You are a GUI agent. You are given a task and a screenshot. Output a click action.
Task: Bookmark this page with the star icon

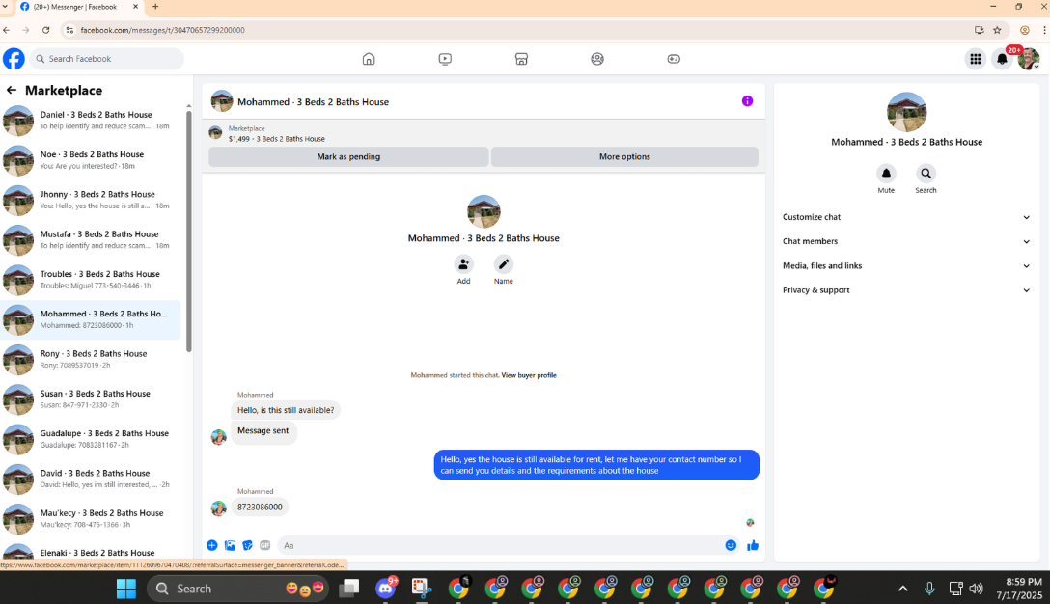coord(997,30)
